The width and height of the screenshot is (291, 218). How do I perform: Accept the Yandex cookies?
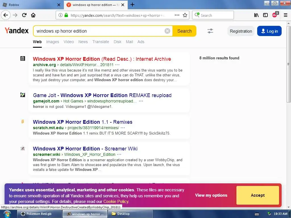point(257,195)
